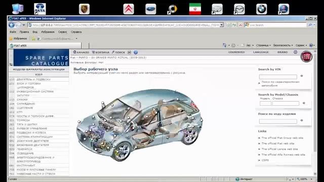Click the product code search input field

pyautogui.click(x=278, y=121)
